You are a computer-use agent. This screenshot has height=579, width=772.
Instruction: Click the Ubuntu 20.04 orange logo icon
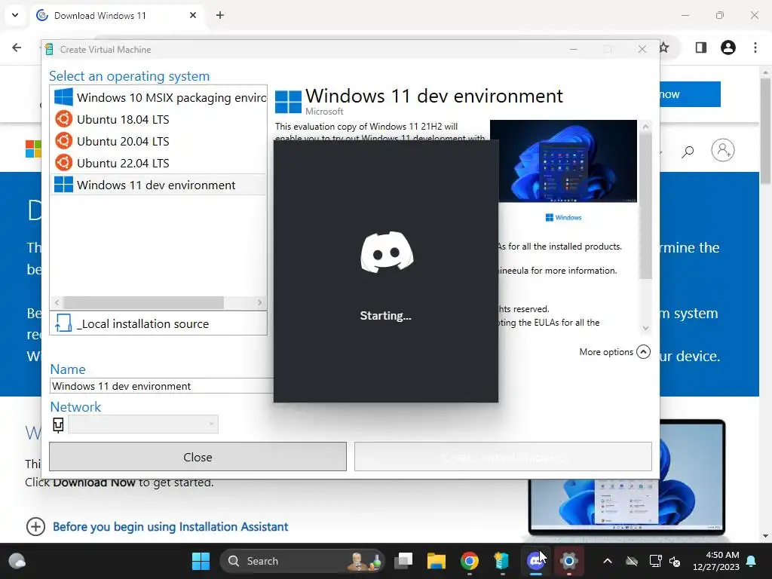[63, 141]
